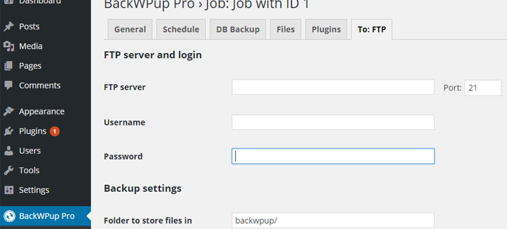507x229 pixels.
Task: Click inside the FTP server field
Action: tap(332, 86)
